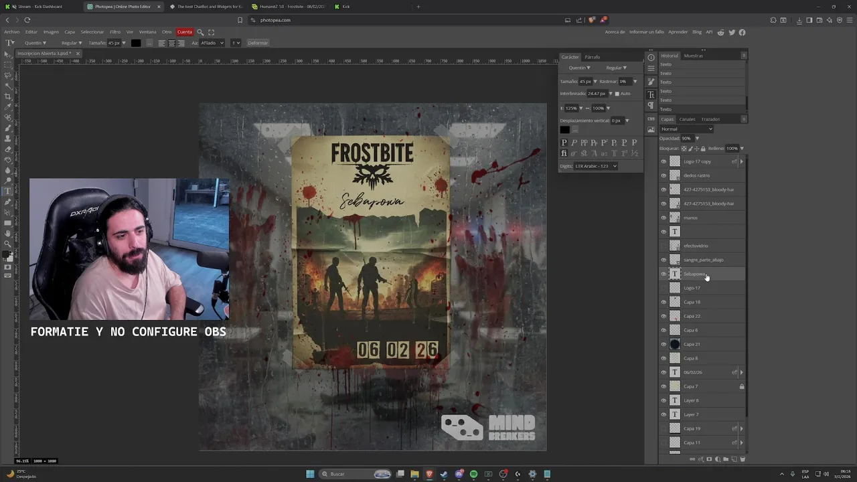This screenshot has height=482, width=857.
Task: Check the Auto leading checkbox
Action: 617,94
